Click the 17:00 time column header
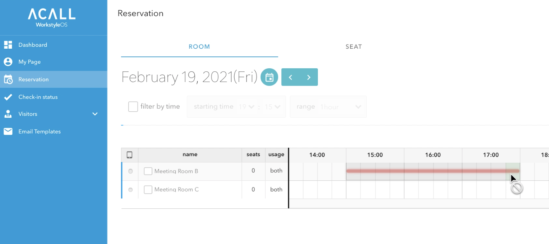This screenshot has width=549, height=244. pyautogui.click(x=491, y=155)
